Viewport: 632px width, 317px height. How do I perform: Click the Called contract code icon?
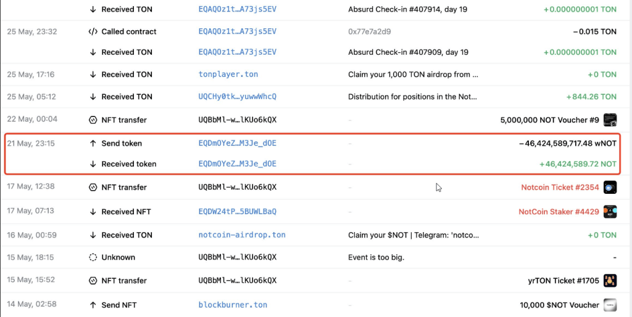pyautogui.click(x=93, y=31)
